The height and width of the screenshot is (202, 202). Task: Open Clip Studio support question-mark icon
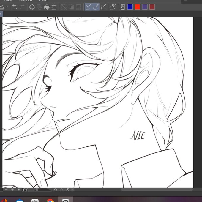pos(113,7)
